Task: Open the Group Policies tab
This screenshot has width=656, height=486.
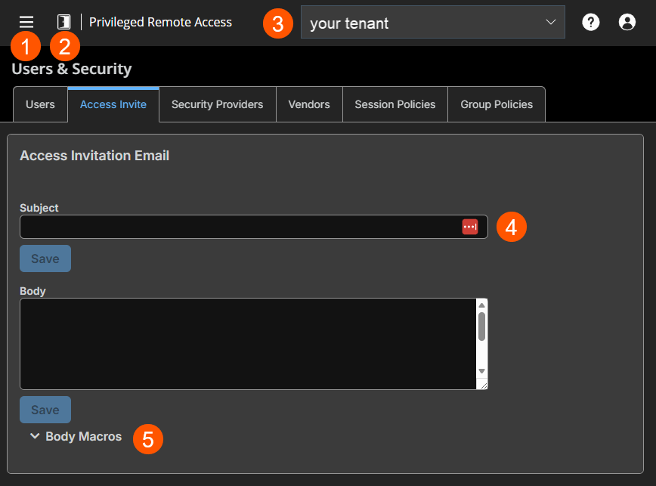Action: [x=497, y=104]
